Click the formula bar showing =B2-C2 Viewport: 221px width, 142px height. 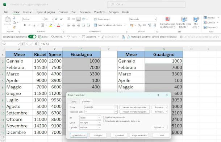[130, 44]
